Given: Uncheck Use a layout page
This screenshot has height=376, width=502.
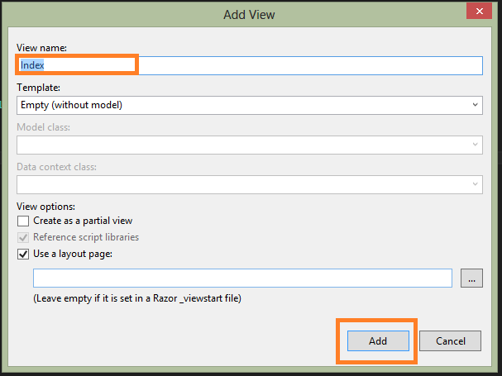Looking at the screenshot, I should pos(23,254).
